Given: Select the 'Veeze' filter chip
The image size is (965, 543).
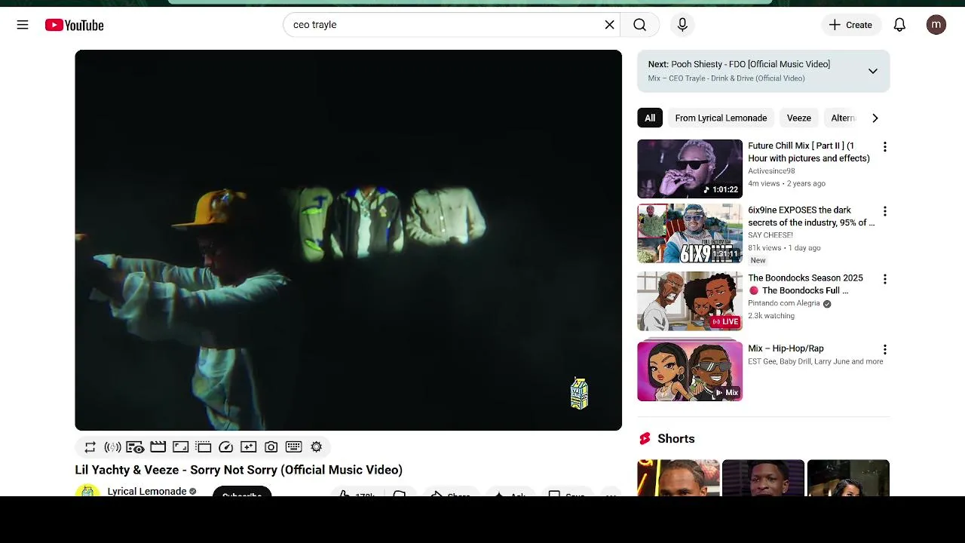Looking at the screenshot, I should pyautogui.click(x=798, y=118).
